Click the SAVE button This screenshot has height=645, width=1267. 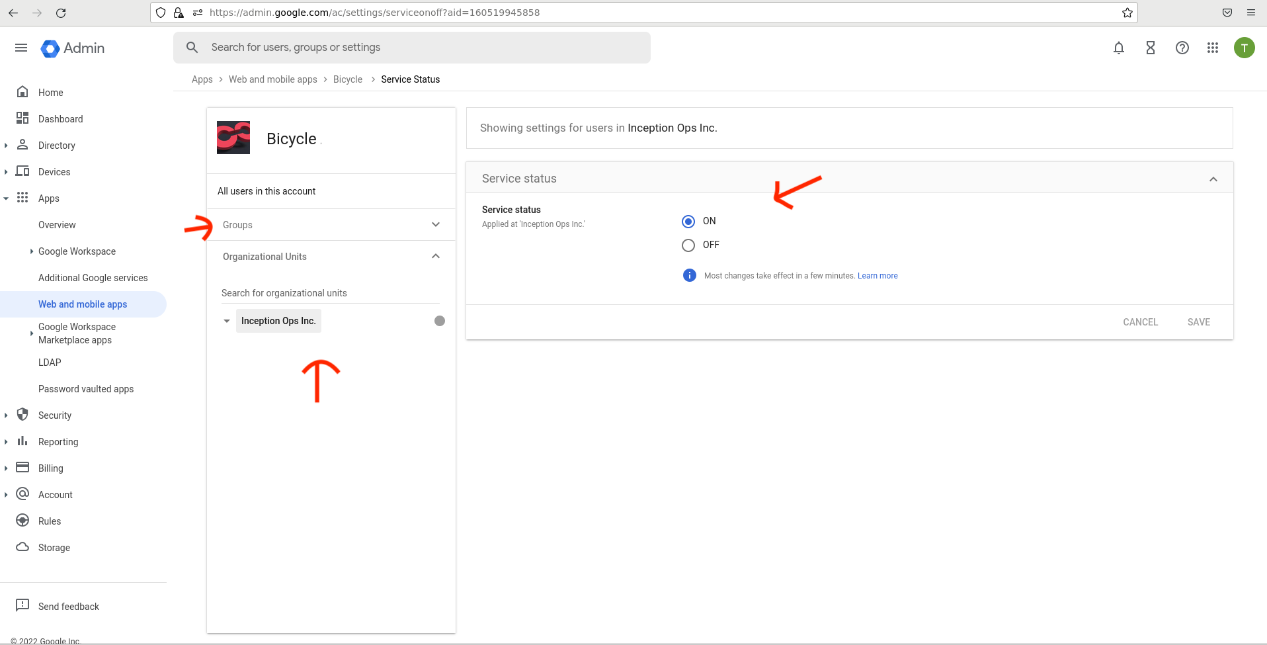(x=1198, y=322)
